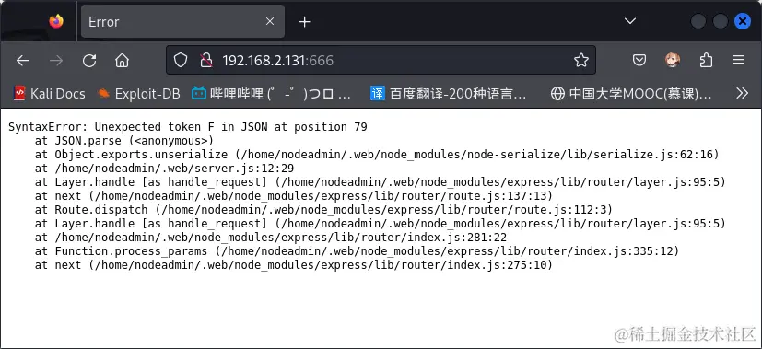Click the Route.dispatch stack line

[x=323, y=210]
